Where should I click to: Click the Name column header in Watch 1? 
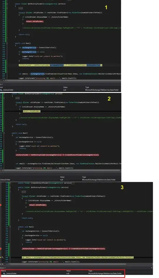[x=4, y=271]
